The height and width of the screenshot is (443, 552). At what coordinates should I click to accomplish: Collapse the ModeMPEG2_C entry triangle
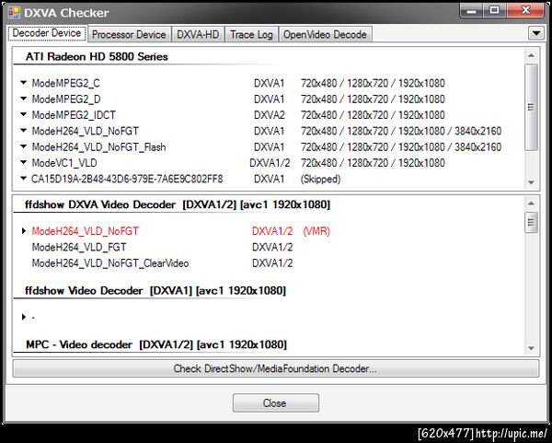23,83
